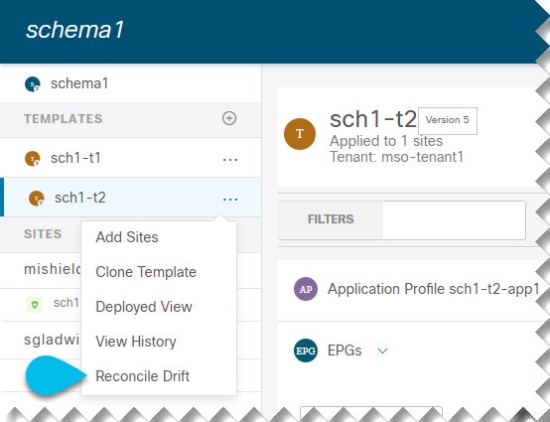Click the green shield icon beside sch1 site
Image resolution: width=550 pixels, height=422 pixels.
(35, 305)
